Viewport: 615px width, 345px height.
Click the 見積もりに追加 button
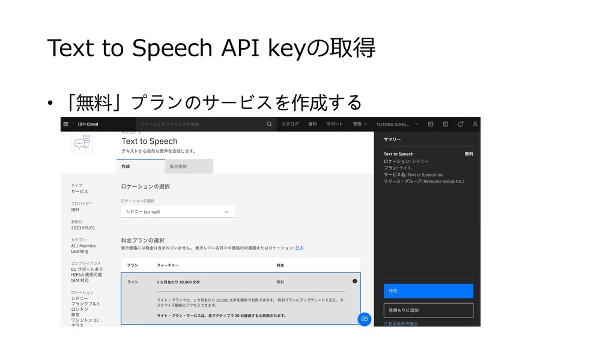point(428,310)
